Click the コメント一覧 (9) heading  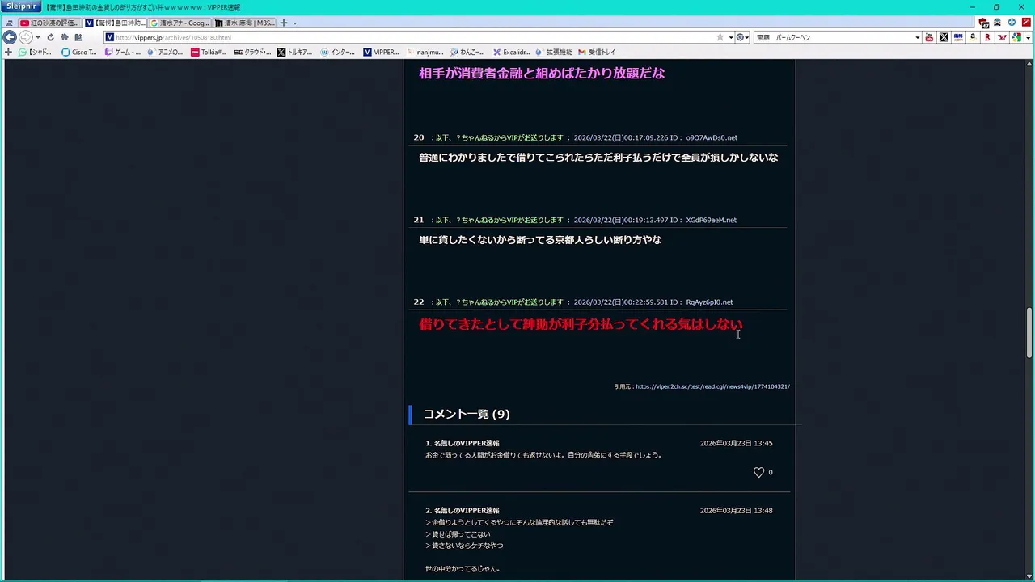(467, 414)
